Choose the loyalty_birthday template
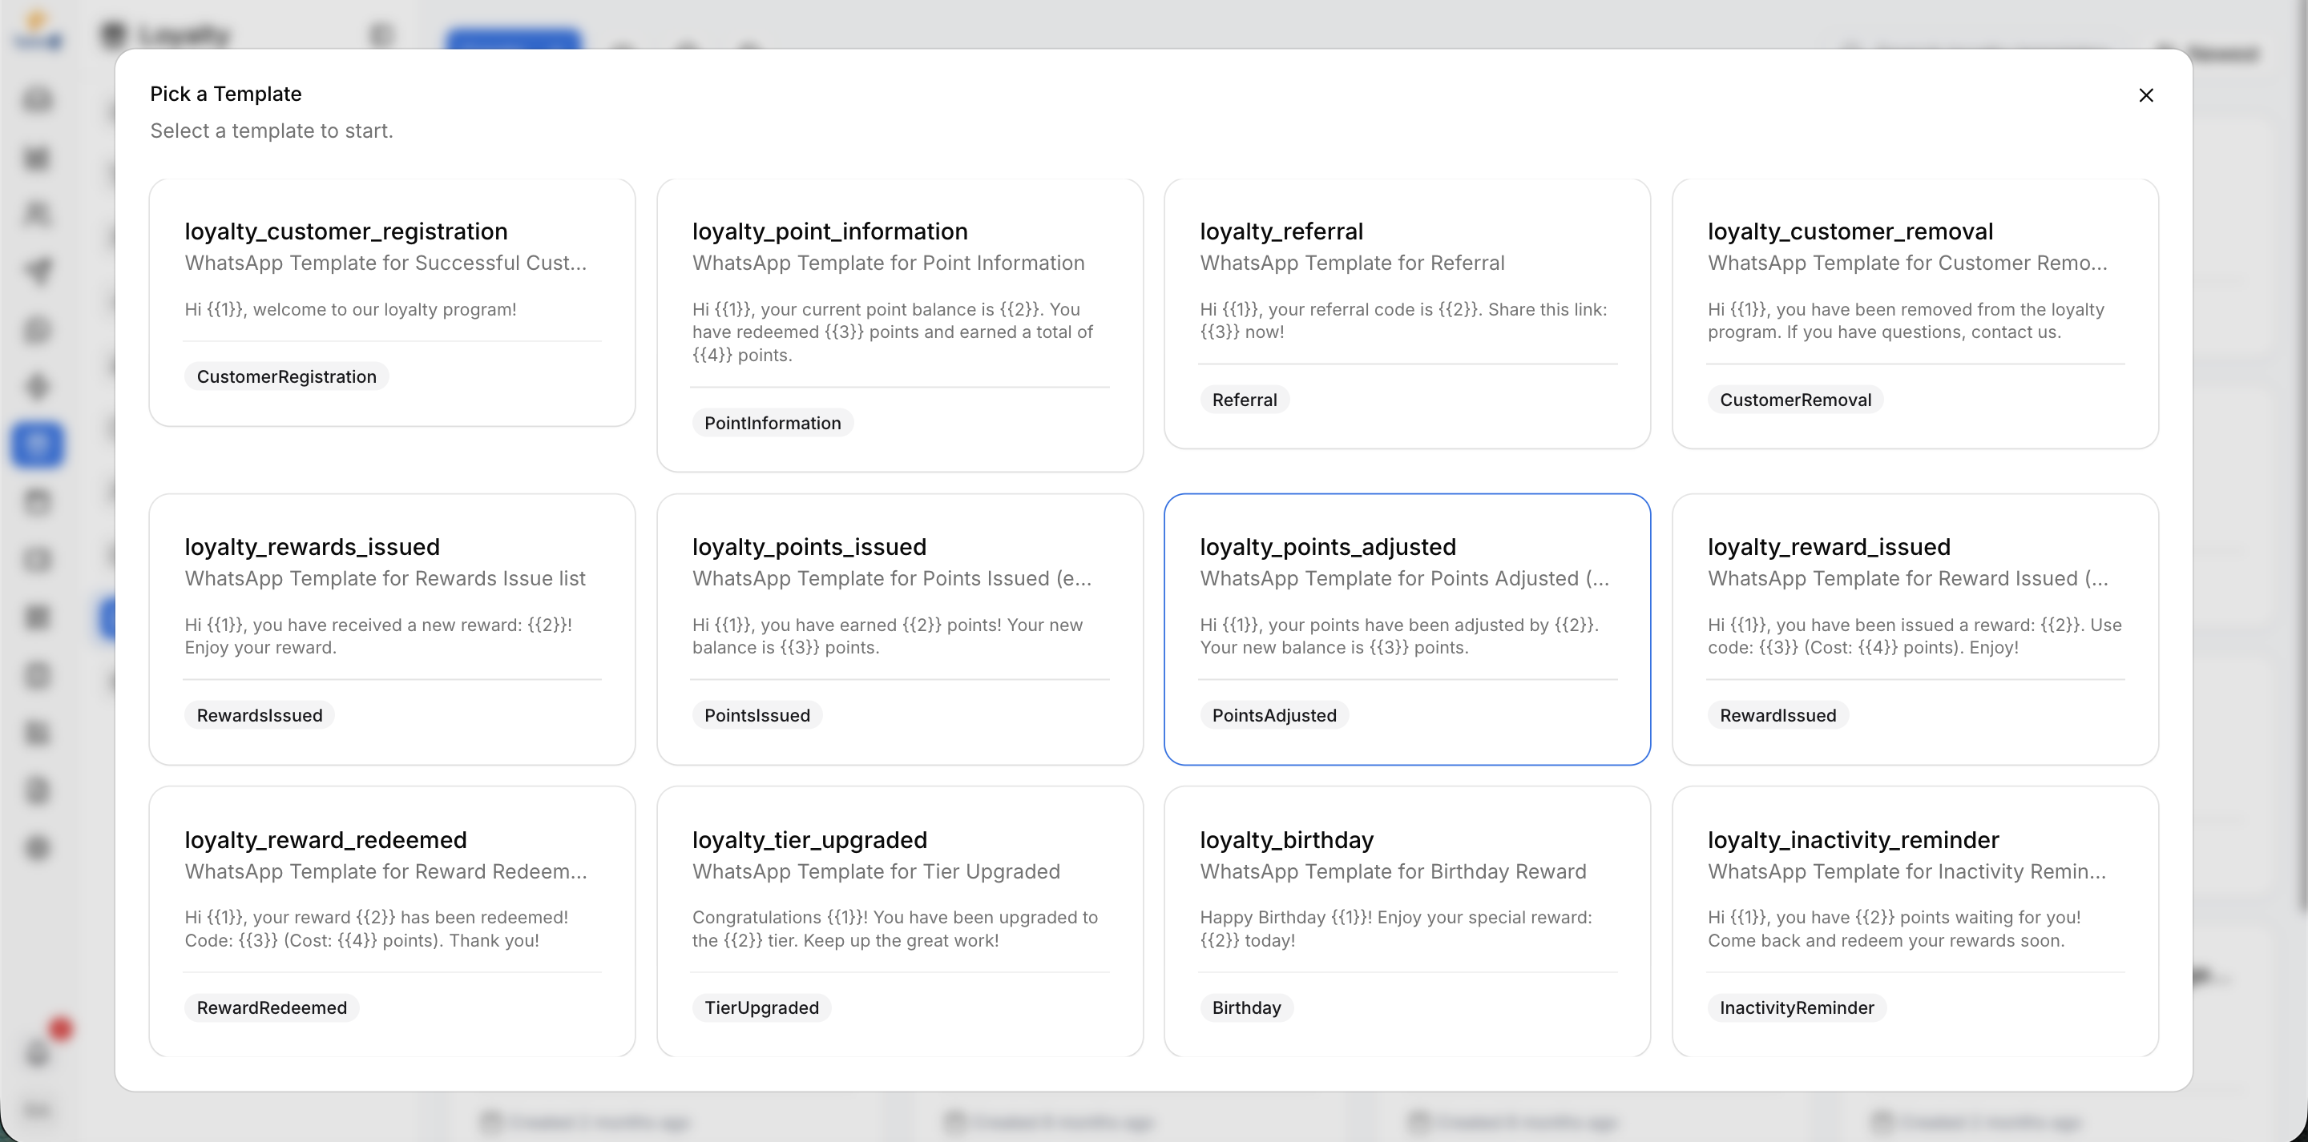Viewport: 2308px width, 1142px height. coord(1406,922)
